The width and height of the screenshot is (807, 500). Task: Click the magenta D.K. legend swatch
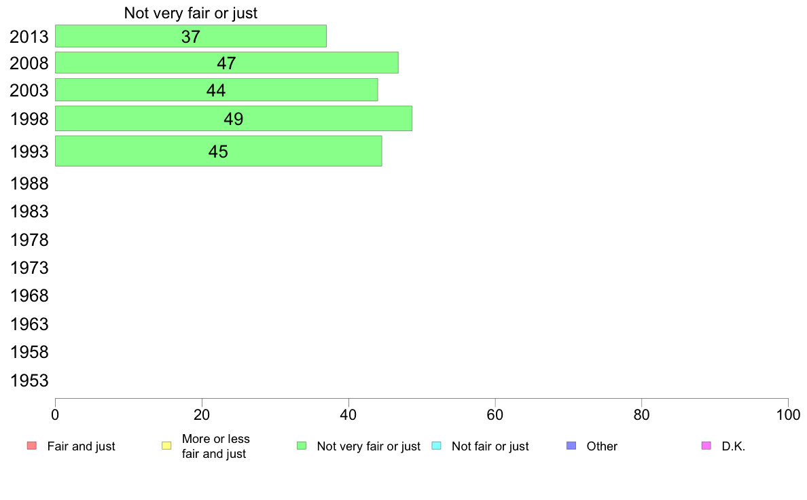tap(706, 446)
